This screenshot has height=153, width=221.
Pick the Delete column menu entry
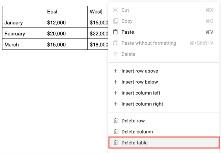click(137, 132)
